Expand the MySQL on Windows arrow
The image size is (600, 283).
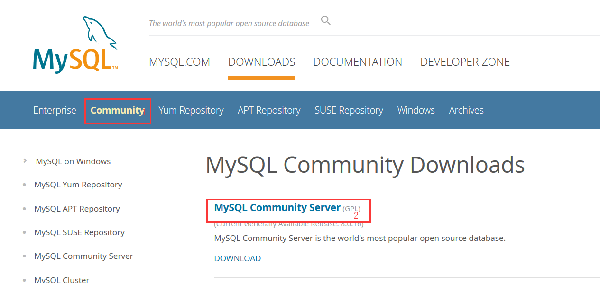(25, 161)
